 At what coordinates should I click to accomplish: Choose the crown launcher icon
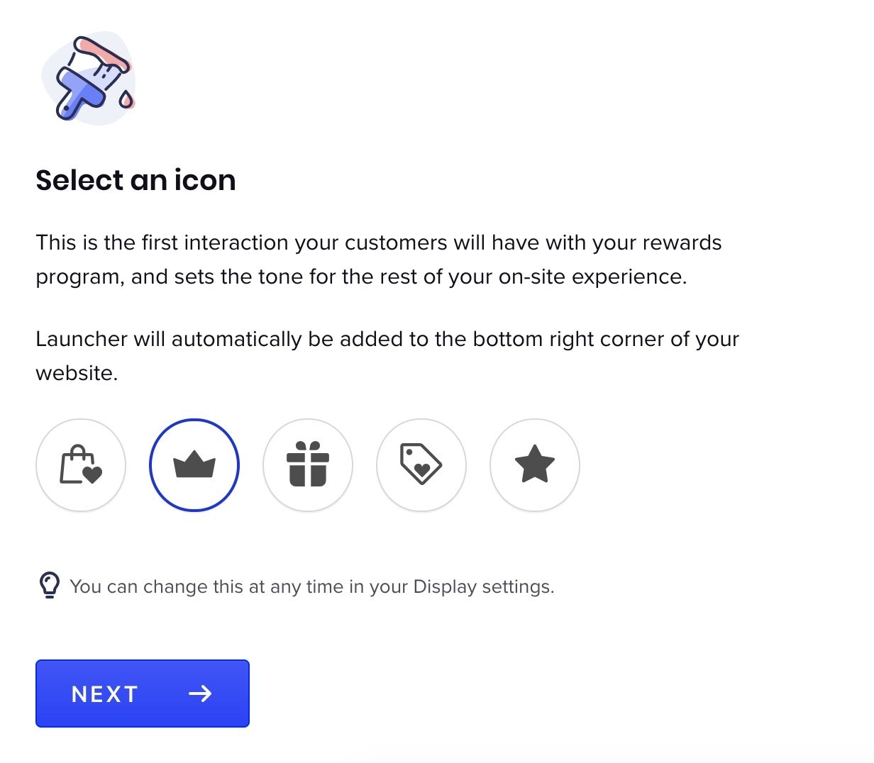coord(194,465)
